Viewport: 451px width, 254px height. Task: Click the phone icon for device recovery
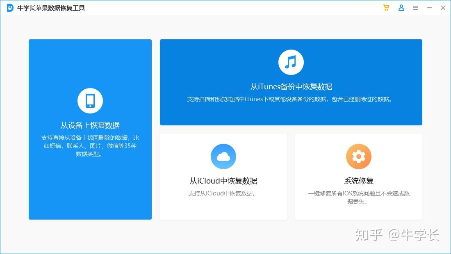(x=90, y=100)
